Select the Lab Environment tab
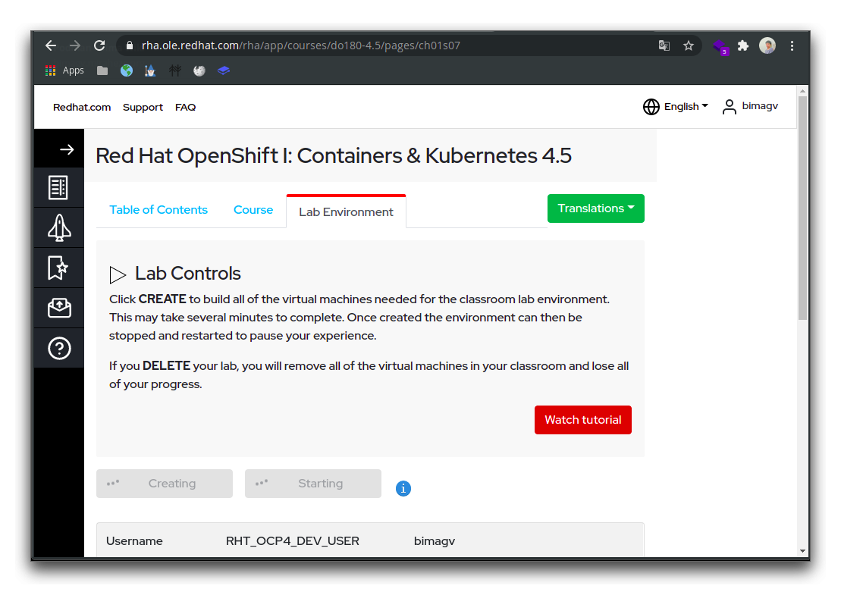 [346, 211]
